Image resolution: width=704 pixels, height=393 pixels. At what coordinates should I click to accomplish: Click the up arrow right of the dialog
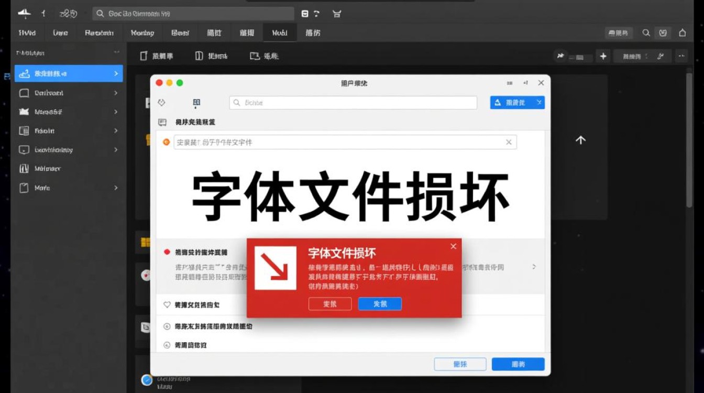580,140
